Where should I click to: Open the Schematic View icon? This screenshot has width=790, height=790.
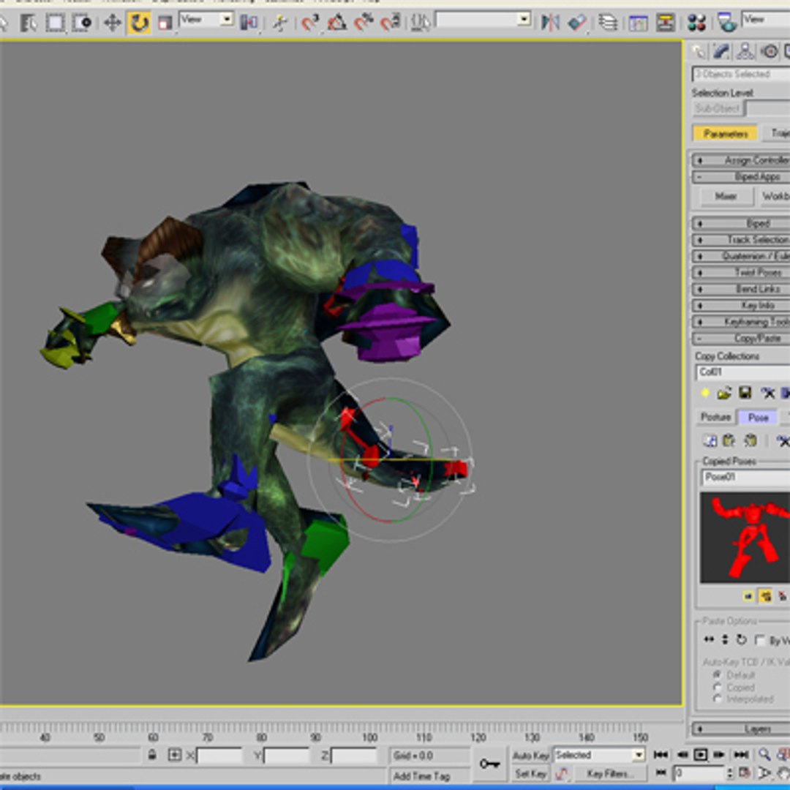pos(665,23)
